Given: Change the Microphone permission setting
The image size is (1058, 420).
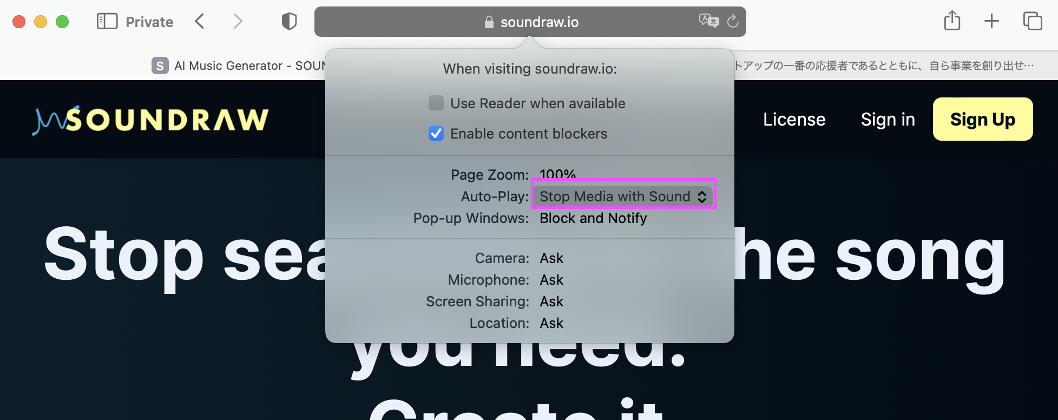Looking at the screenshot, I should (551, 280).
